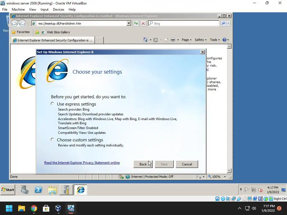
Task: Open recent pages dropdown next to Forward
Action: pyautogui.click(x=28, y=24)
